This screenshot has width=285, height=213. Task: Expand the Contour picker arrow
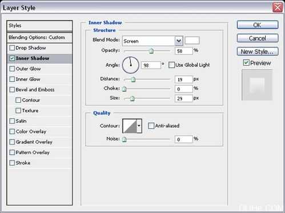coord(139,126)
